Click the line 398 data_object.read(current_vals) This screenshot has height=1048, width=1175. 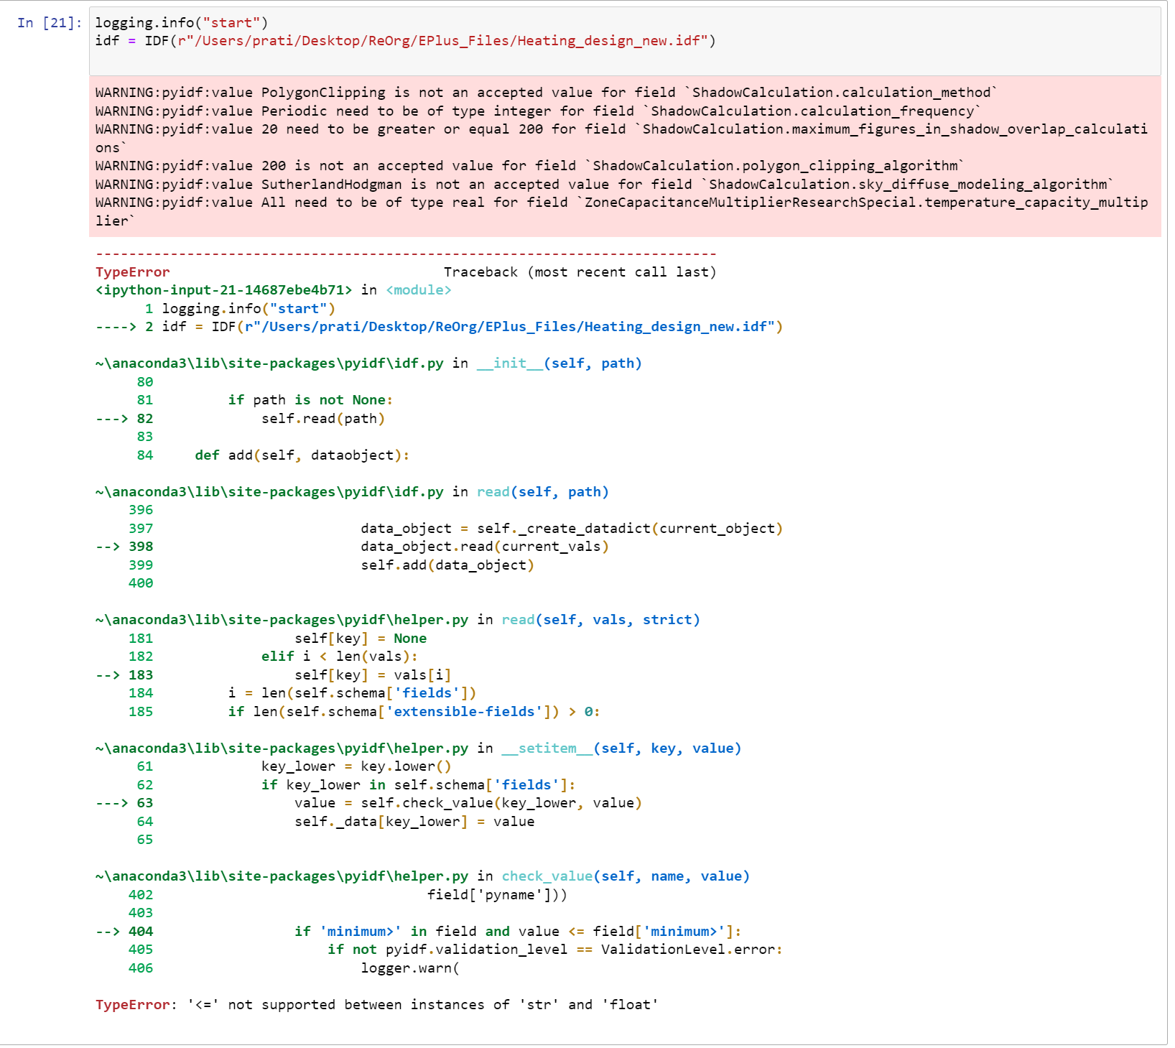(x=352, y=547)
